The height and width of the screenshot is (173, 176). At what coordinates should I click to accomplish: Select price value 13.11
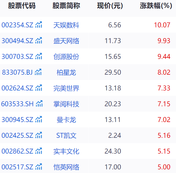113,120
